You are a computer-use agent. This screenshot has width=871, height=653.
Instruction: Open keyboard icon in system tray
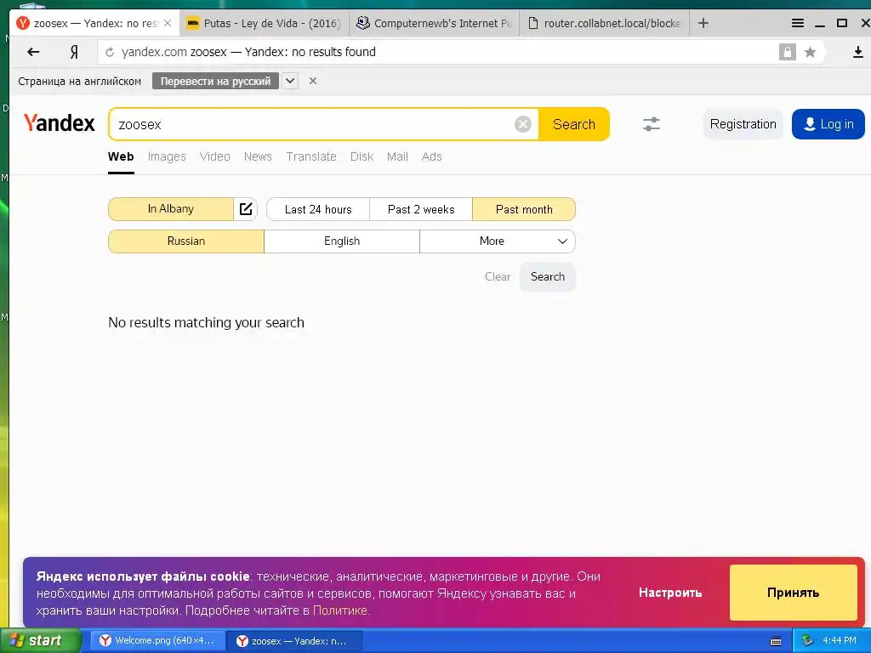[x=776, y=641]
